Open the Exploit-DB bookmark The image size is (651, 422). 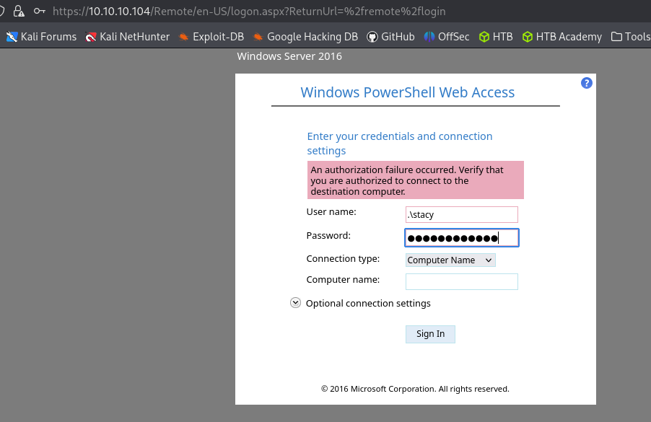click(211, 37)
